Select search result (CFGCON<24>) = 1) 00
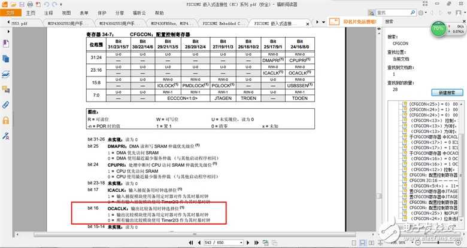 tap(434, 109)
